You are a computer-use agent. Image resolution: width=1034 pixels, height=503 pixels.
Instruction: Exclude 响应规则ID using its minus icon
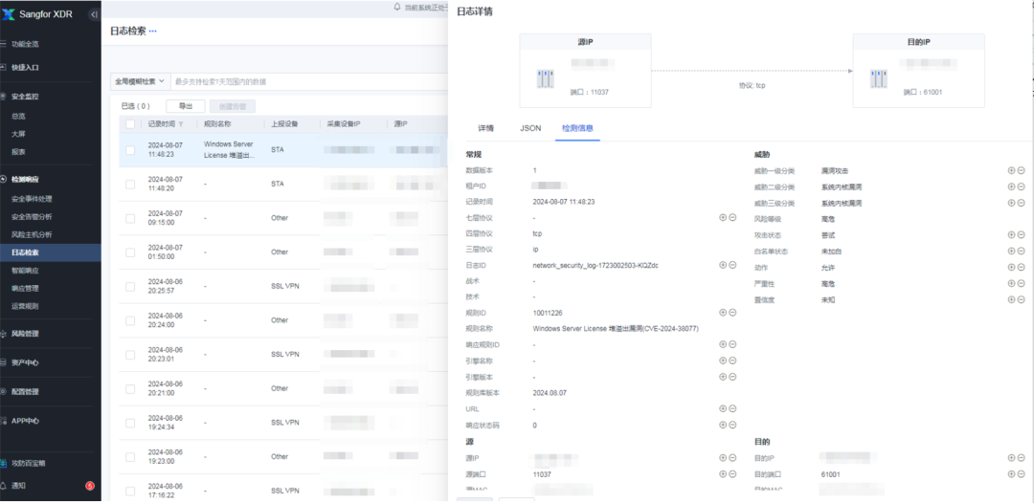pos(732,344)
